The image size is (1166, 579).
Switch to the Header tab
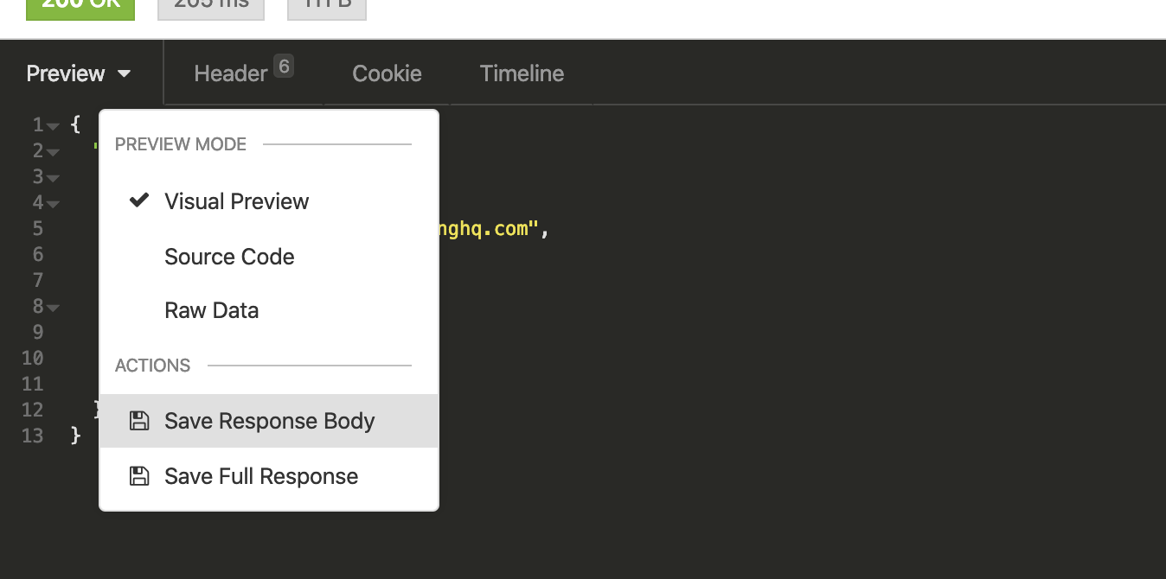click(x=230, y=73)
